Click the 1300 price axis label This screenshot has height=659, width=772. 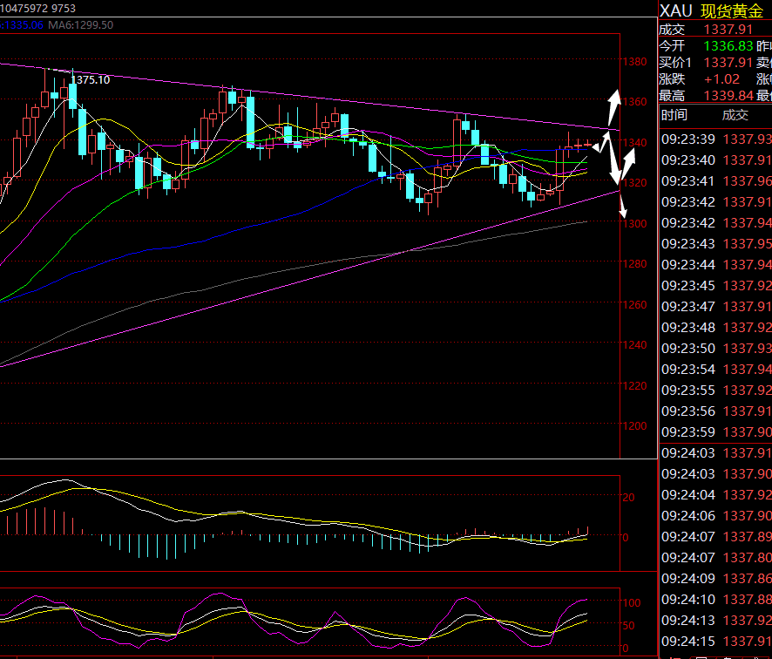click(635, 224)
